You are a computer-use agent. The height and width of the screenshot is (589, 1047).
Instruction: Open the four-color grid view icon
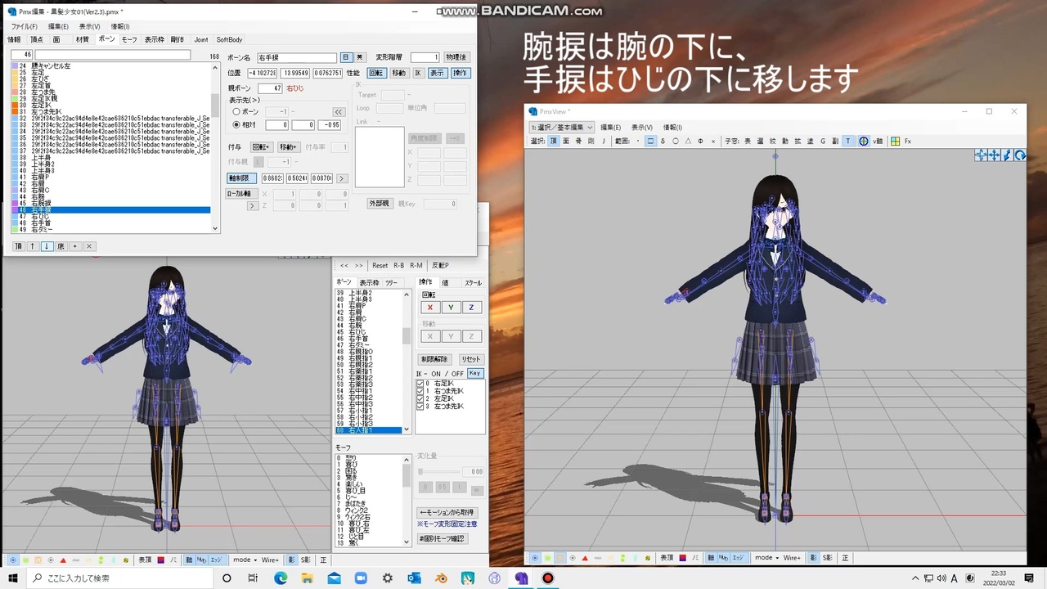(895, 142)
